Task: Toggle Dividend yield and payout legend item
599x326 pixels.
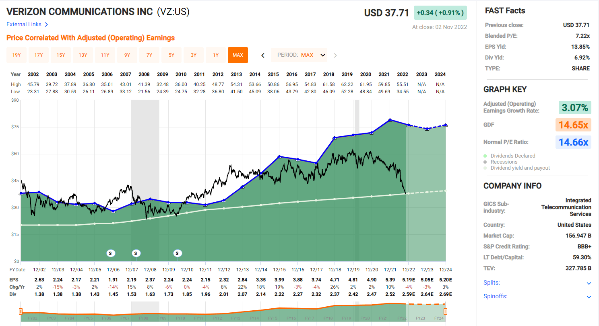Action: pos(517,168)
